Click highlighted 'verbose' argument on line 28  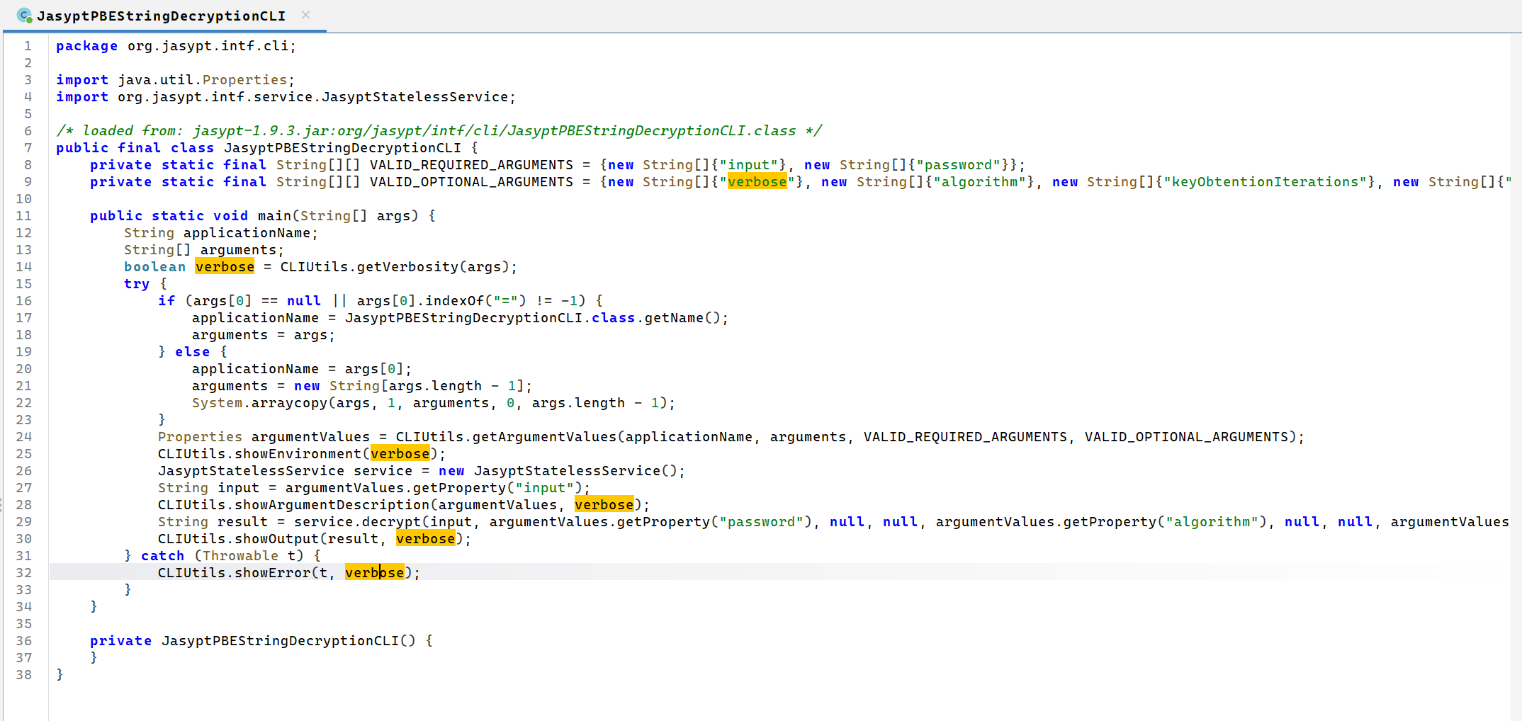click(x=604, y=505)
